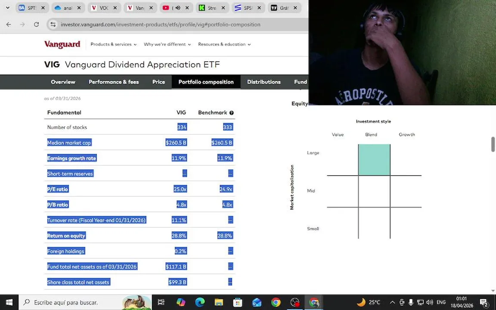This screenshot has height=310, width=496.
Task: Click the 'Return on equity' label
Action: click(x=66, y=236)
